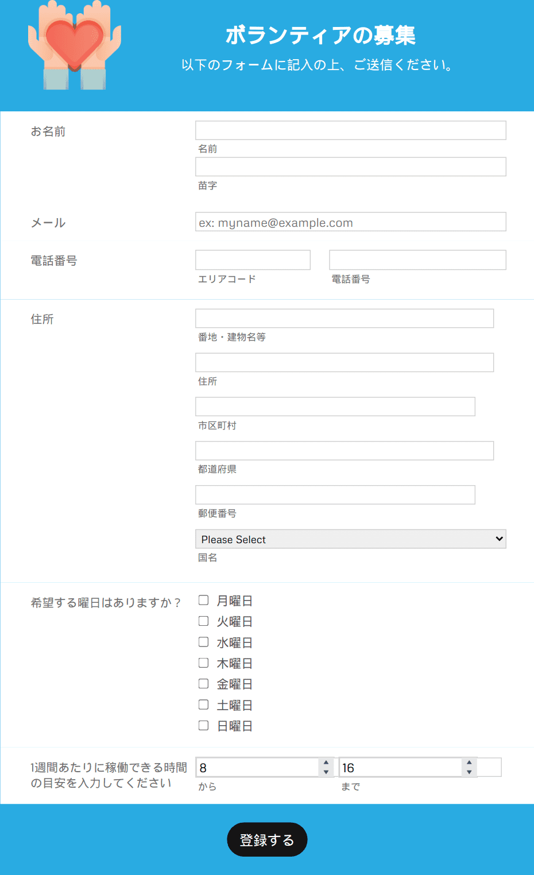Select the 市区町村 city field
The width and height of the screenshot is (534, 875).
[335, 406]
